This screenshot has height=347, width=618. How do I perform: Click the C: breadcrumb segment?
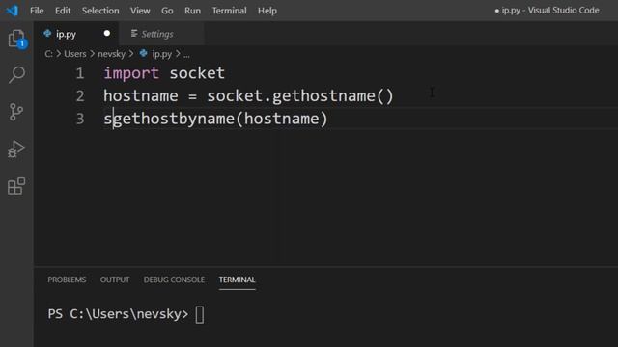click(48, 54)
